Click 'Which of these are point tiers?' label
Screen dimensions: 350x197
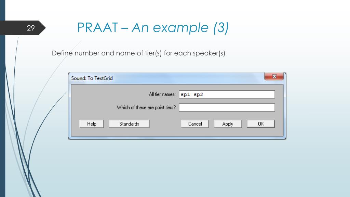pos(146,107)
